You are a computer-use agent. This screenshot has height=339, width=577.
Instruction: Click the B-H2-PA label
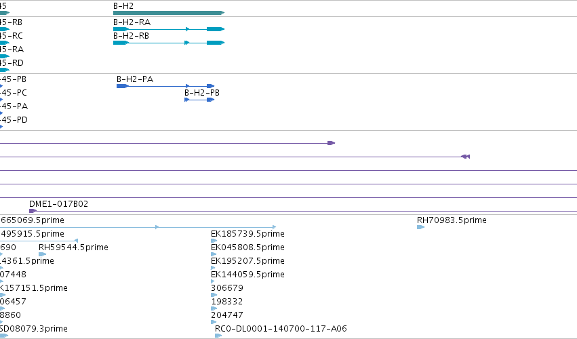coord(135,79)
